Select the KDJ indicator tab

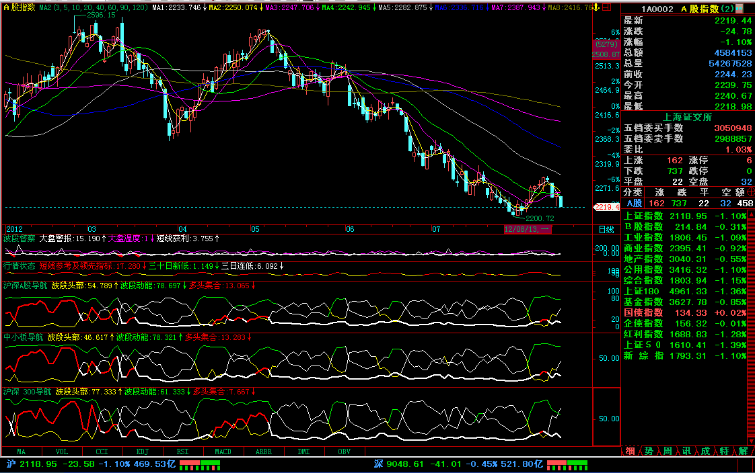143,451
